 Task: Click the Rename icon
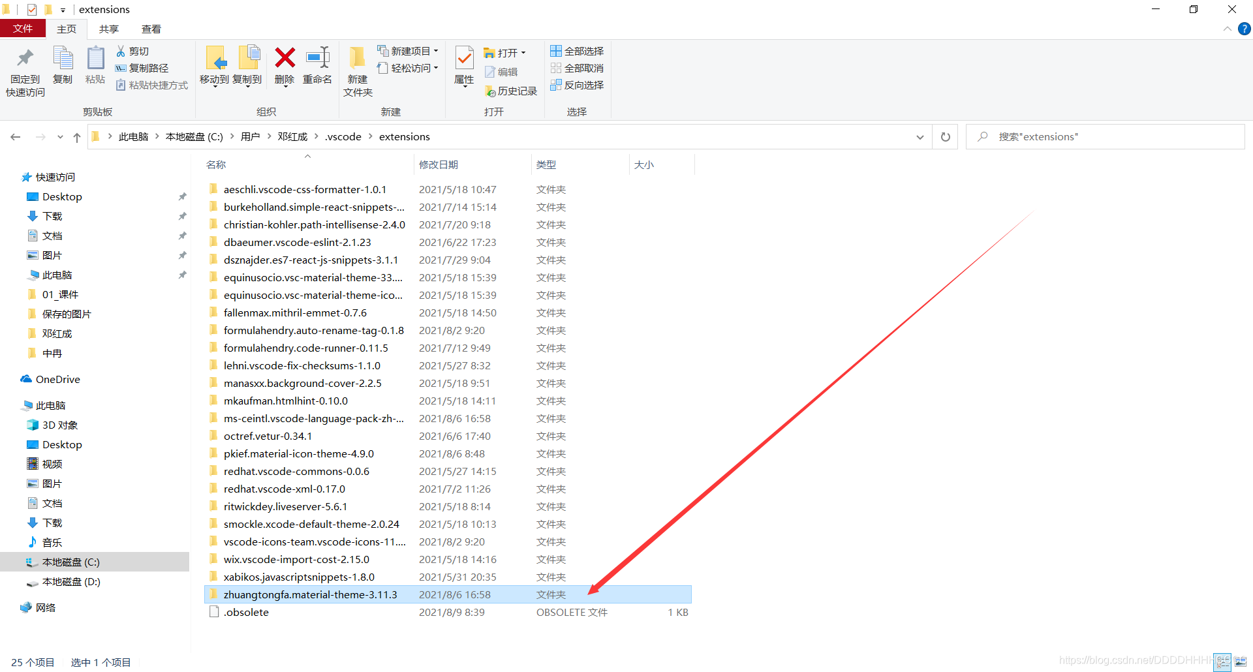(x=318, y=57)
